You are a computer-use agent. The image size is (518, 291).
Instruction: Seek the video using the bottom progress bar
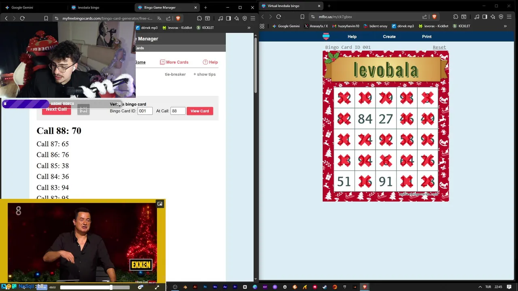95,287
